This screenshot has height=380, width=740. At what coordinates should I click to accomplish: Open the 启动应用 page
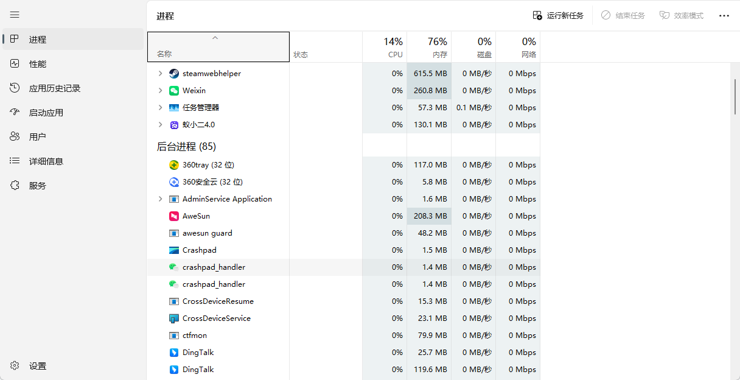[46, 113]
